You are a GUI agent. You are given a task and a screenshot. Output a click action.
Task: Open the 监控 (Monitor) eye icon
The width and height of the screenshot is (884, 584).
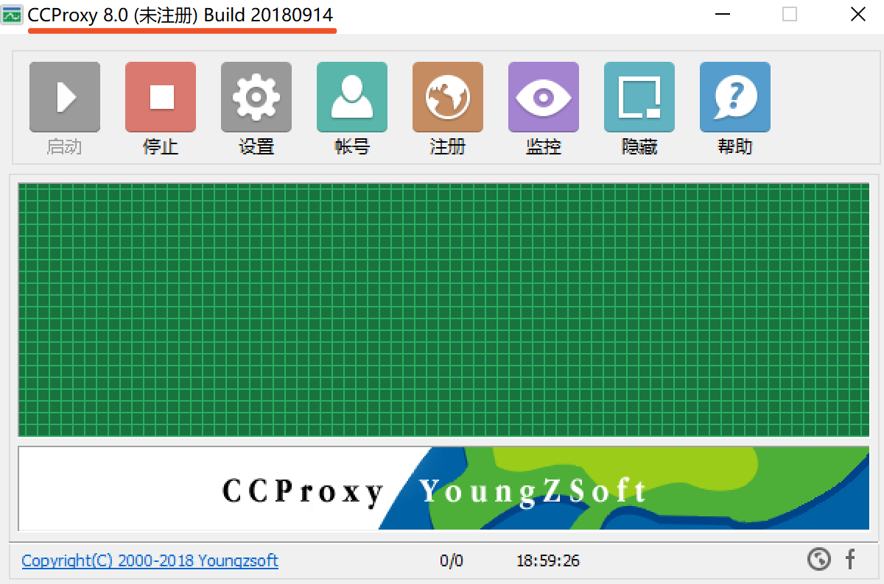click(544, 97)
